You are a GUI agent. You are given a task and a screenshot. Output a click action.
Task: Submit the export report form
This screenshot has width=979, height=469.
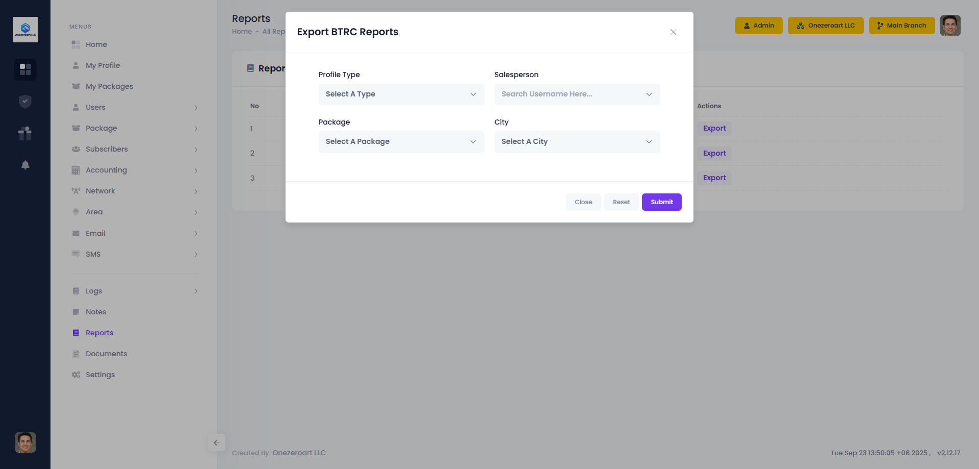[661, 202]
